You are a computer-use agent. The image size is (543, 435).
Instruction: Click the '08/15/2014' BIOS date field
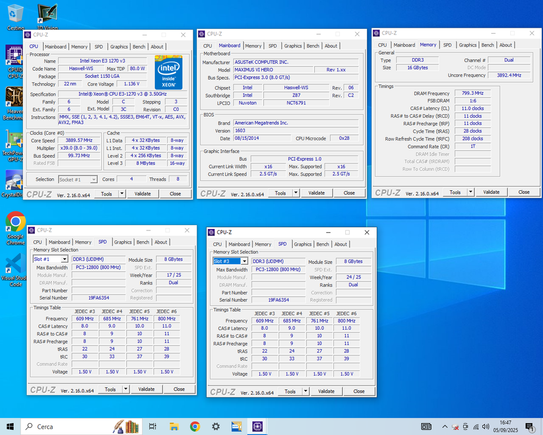pyautogui.click(x=262, y=139)
